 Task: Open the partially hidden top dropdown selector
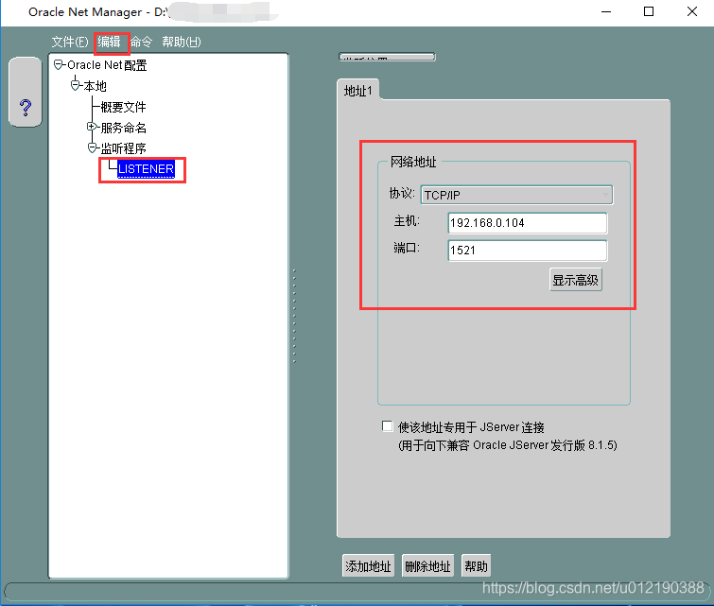pos(387,57)
